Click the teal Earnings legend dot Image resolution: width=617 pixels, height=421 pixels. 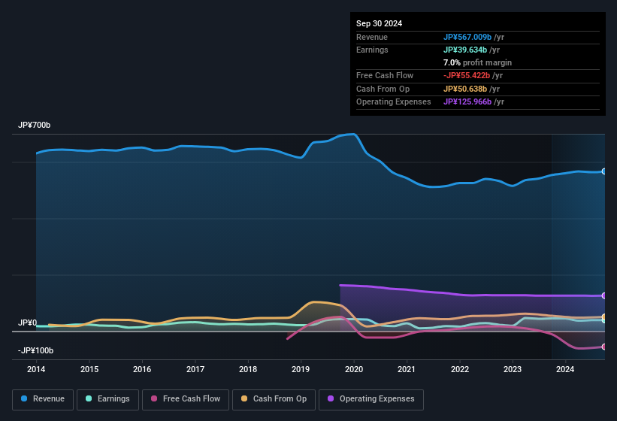pyautogui.click(x=89, y=398)
